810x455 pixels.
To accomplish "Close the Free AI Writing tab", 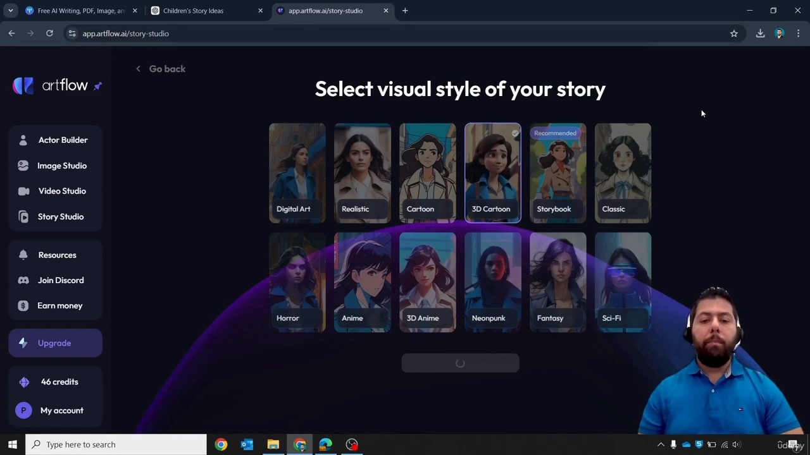I will pyautogui.click(x=135, y=11).
